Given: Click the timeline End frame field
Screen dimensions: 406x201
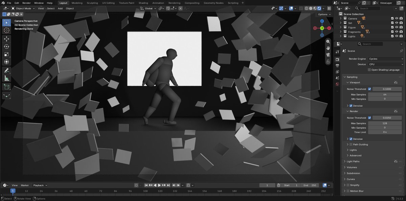Looking at the screenshot, I should tap(310, 185).
